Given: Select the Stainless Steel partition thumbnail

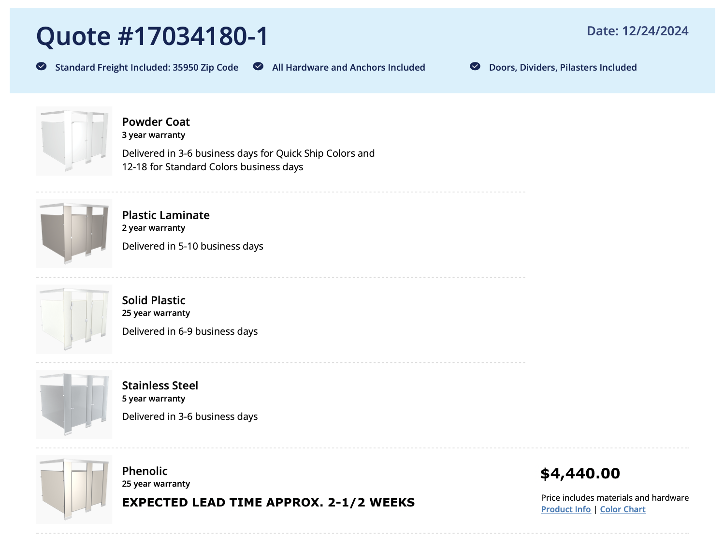Looking at the screenshot, I should (x=74, y=404).
